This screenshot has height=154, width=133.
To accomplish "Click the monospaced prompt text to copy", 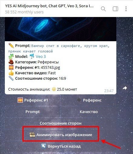I will (x=59, y=49).
